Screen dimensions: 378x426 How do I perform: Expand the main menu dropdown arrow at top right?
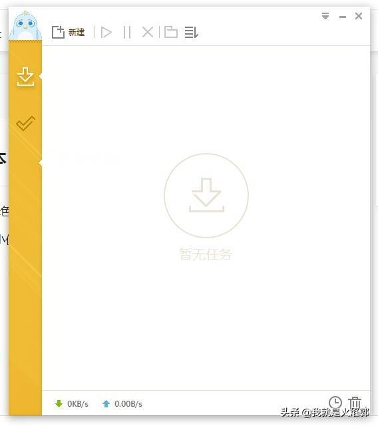click(325, 16)
